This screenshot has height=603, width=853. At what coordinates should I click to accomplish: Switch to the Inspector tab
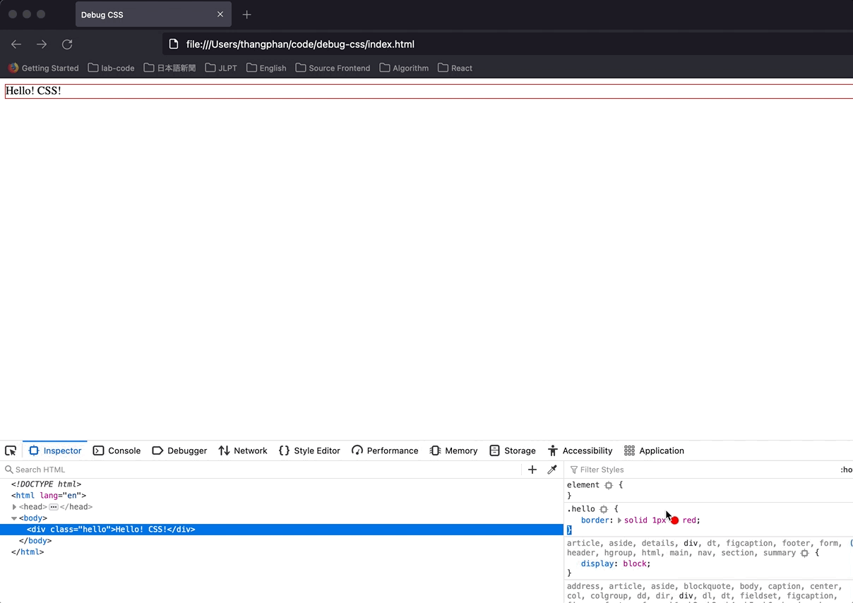click(55, 450)
